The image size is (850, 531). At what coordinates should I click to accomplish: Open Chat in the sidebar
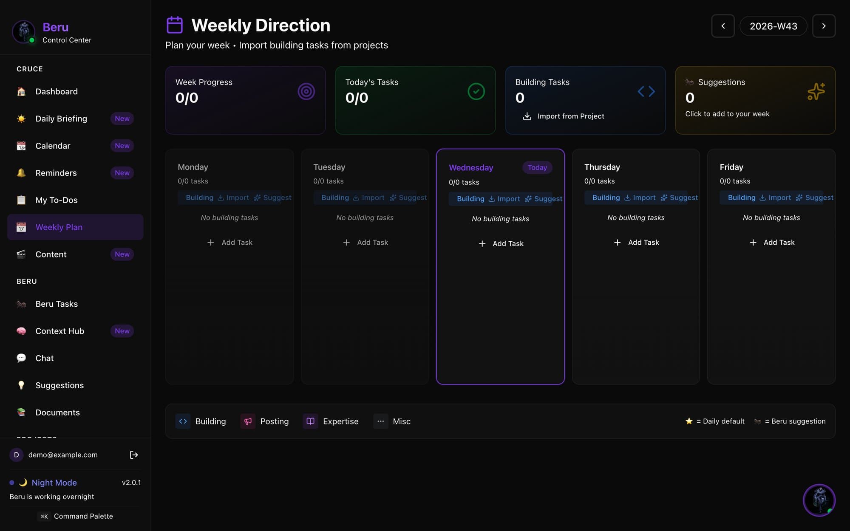75,358
